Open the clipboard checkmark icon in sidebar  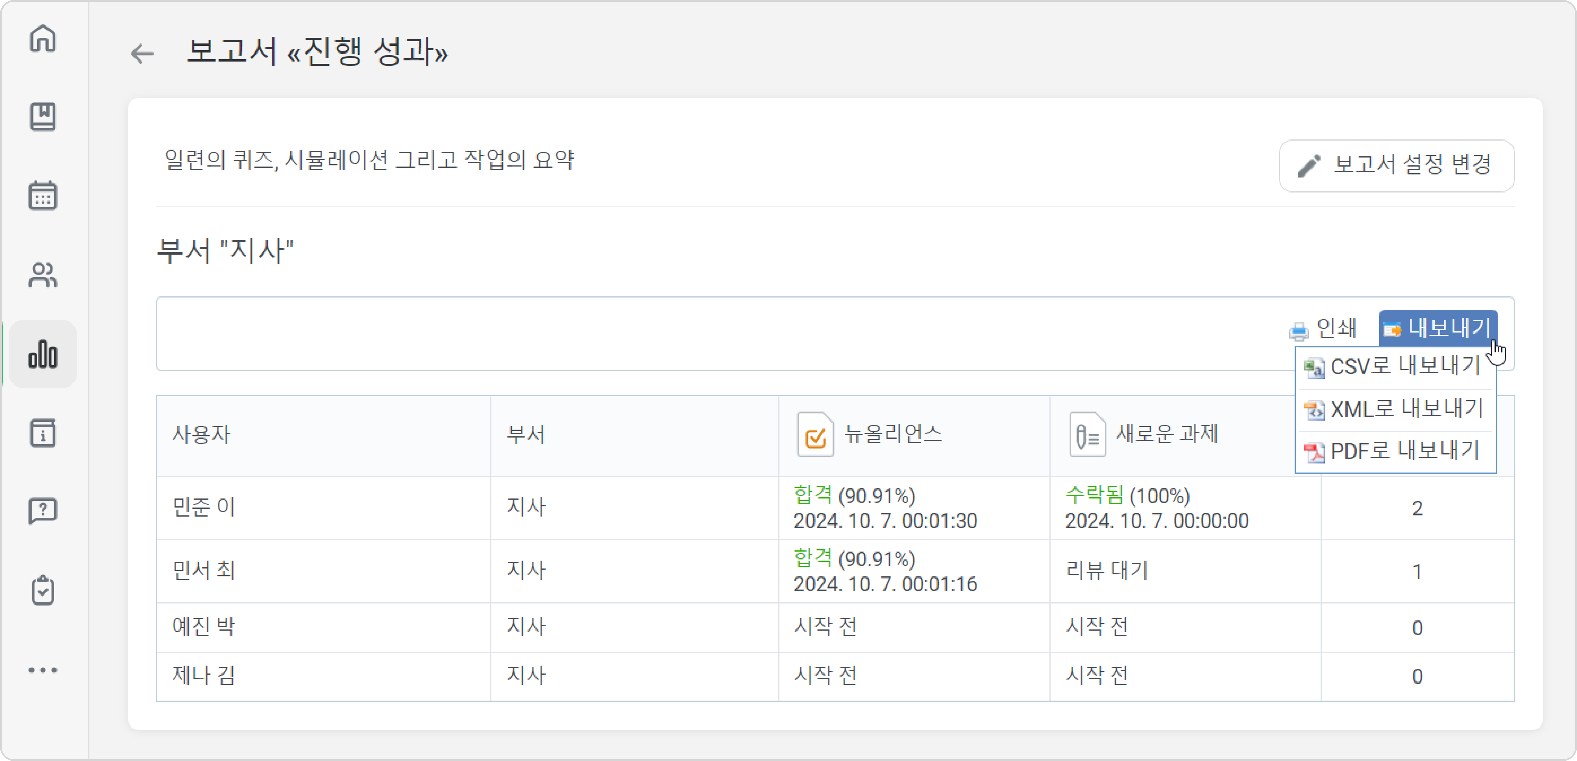pyautogui.click(x=43, y=590)
